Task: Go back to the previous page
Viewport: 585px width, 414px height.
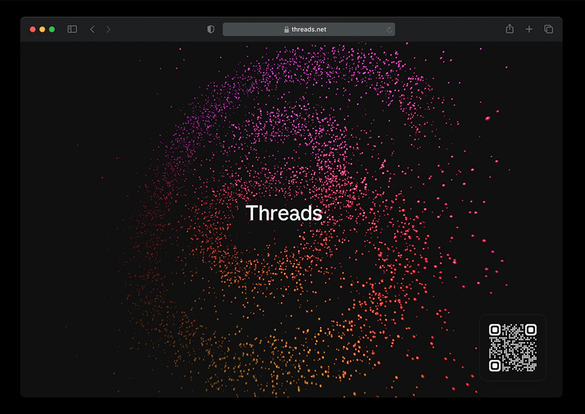Action: 92,29
